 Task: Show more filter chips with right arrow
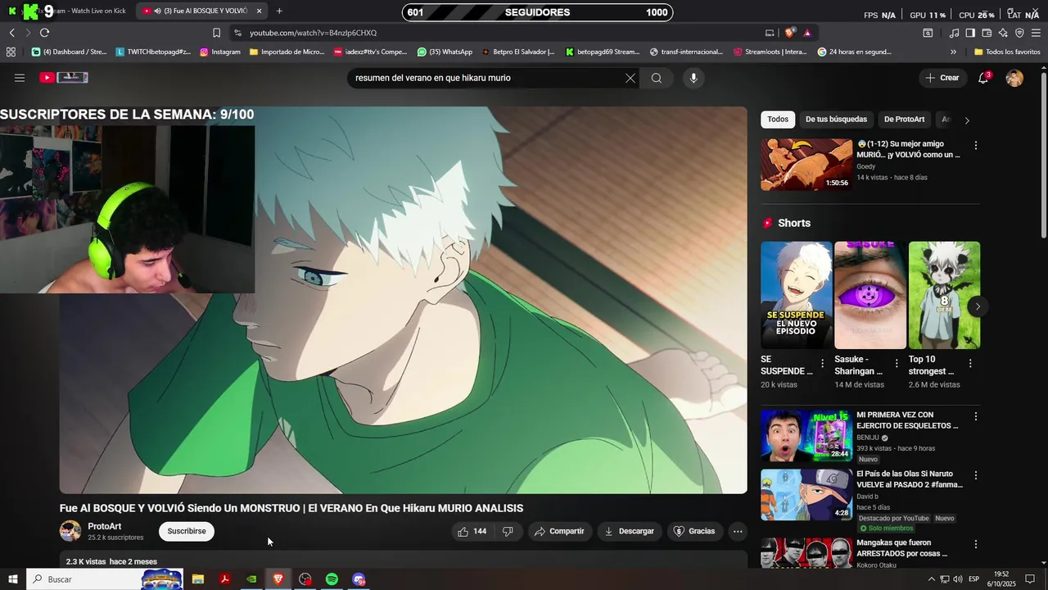(x=967, y=120)
